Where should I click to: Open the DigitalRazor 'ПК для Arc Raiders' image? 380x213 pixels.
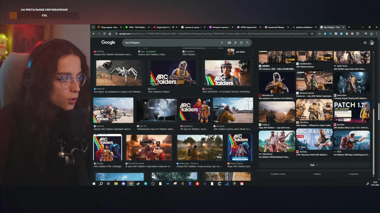(195, 110)
